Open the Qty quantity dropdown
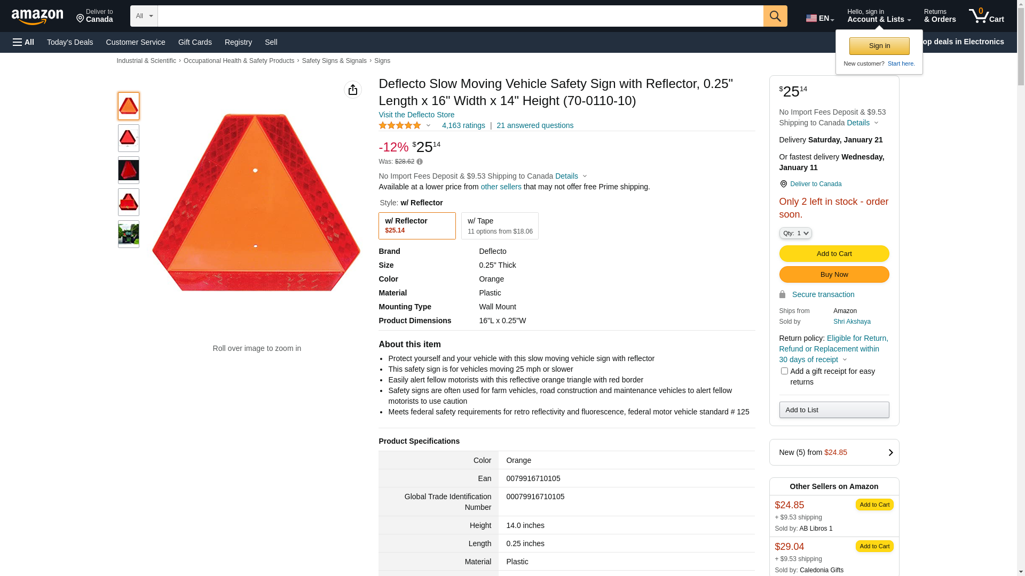 point(795,233)
